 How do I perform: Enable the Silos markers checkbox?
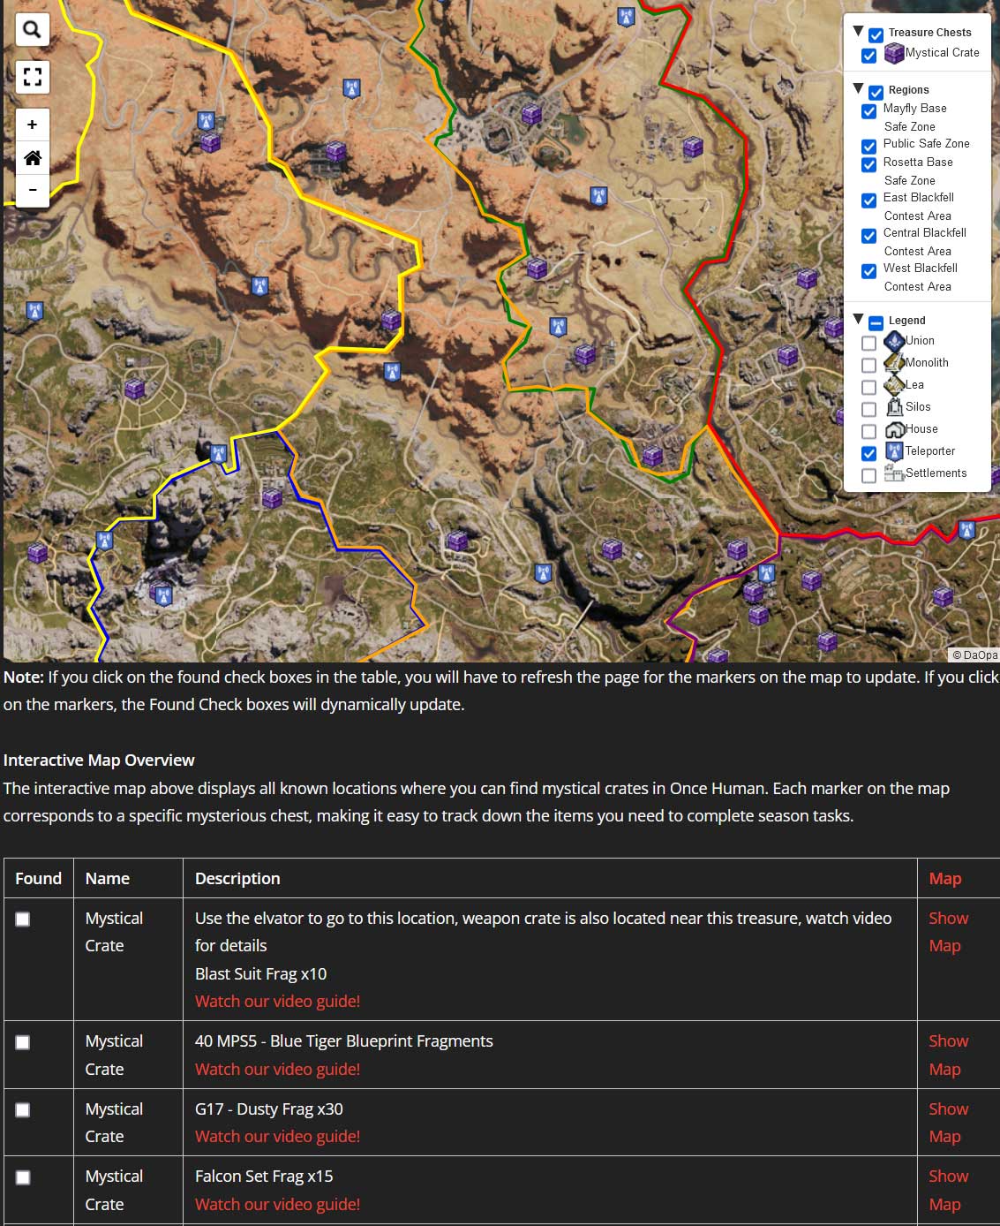point(868,409)
